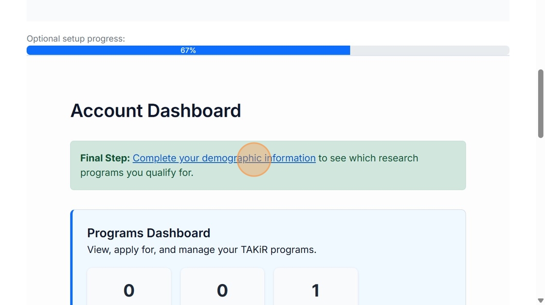The width and height of the screenshot is (545, 305).
Task: Click the 67% label on progress bar
Action: 188,51
